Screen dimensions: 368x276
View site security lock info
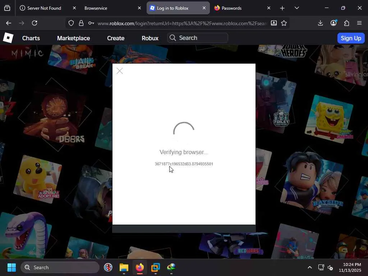point(81,23)
